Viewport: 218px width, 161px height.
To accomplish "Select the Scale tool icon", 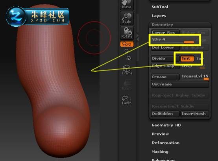I will (127, 18).
